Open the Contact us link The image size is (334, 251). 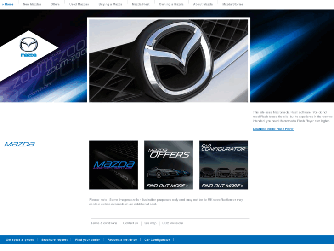click(130, 223)
